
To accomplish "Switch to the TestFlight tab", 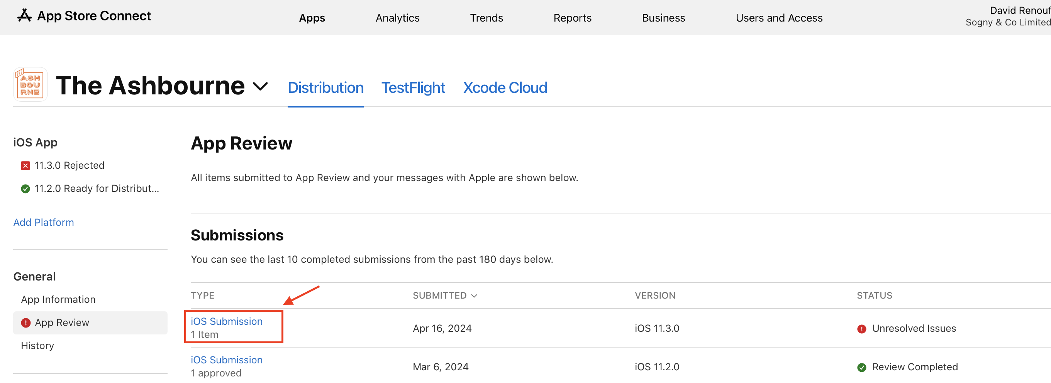I will pos(413,87).
